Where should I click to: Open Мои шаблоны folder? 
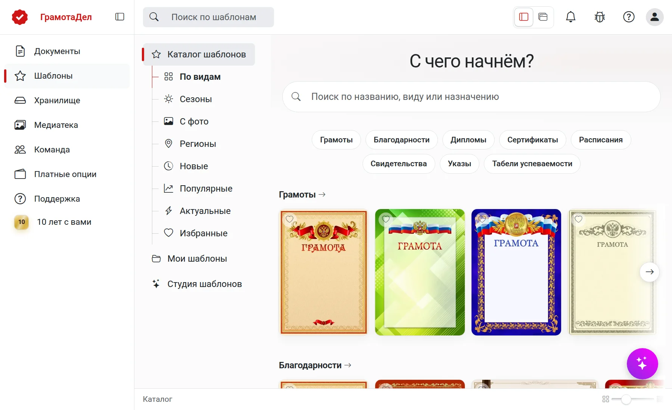[x=199, y=259]
